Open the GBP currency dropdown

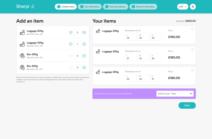[x=183, y=7]
